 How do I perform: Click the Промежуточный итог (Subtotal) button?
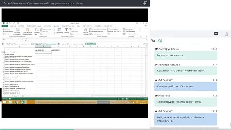tap(130, 34)
